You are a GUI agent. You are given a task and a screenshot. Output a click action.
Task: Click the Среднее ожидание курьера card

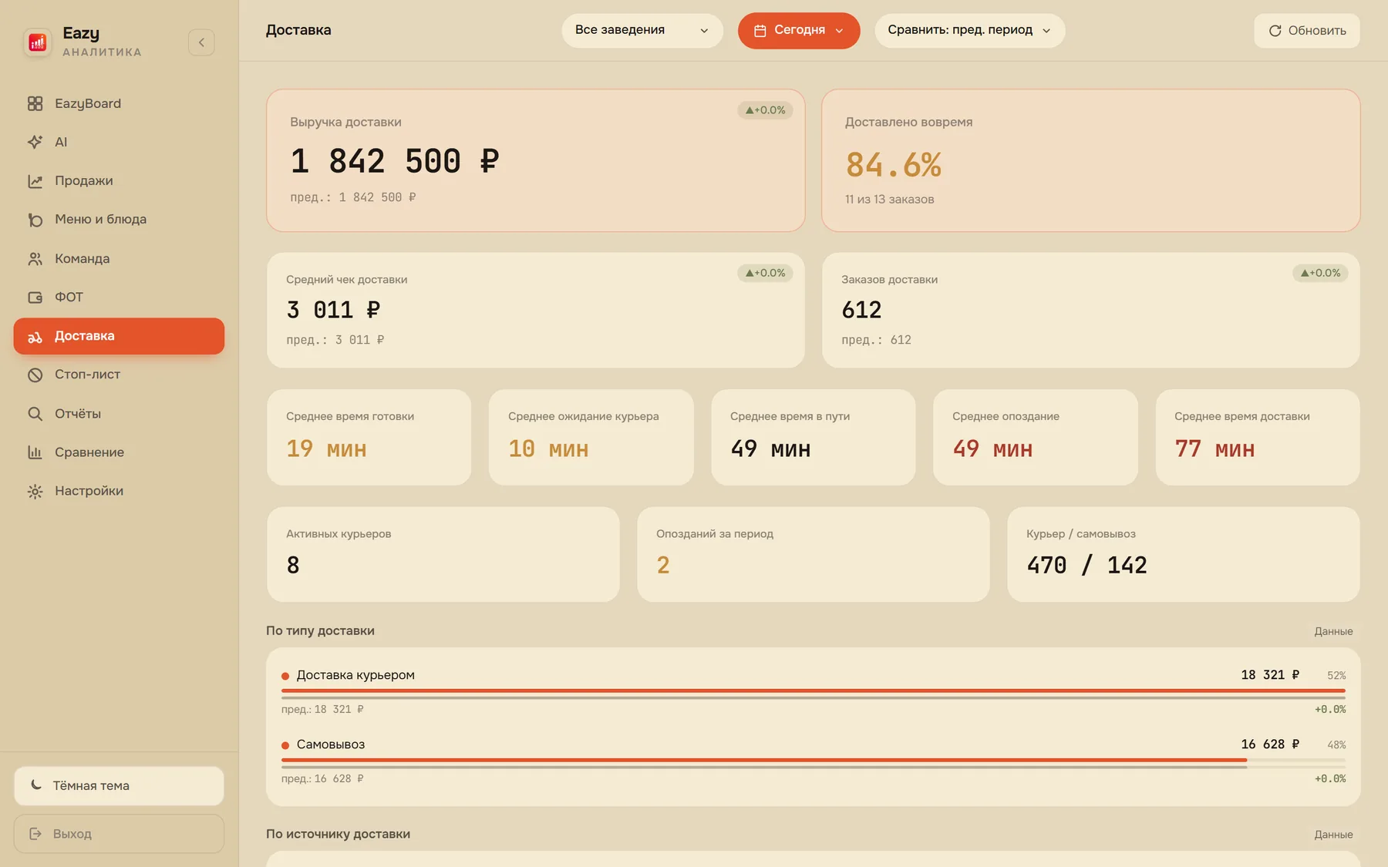point(591,437)
